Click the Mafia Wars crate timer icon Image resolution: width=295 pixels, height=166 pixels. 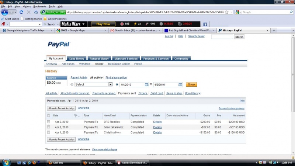pyautogui.click(x=180, y=24)
